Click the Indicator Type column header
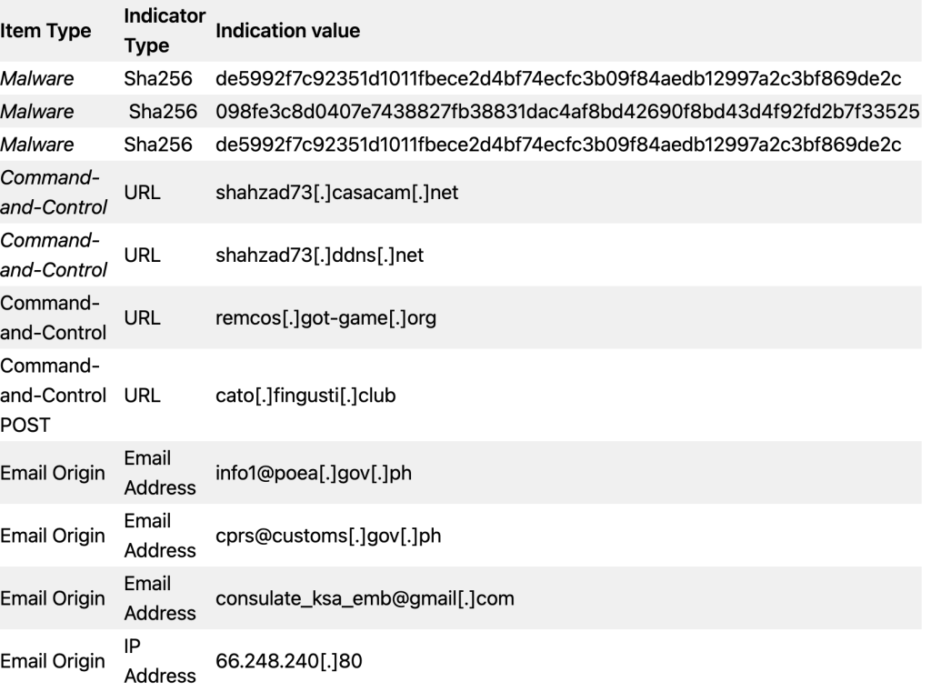The image size is (931, 692). (165, 31)
